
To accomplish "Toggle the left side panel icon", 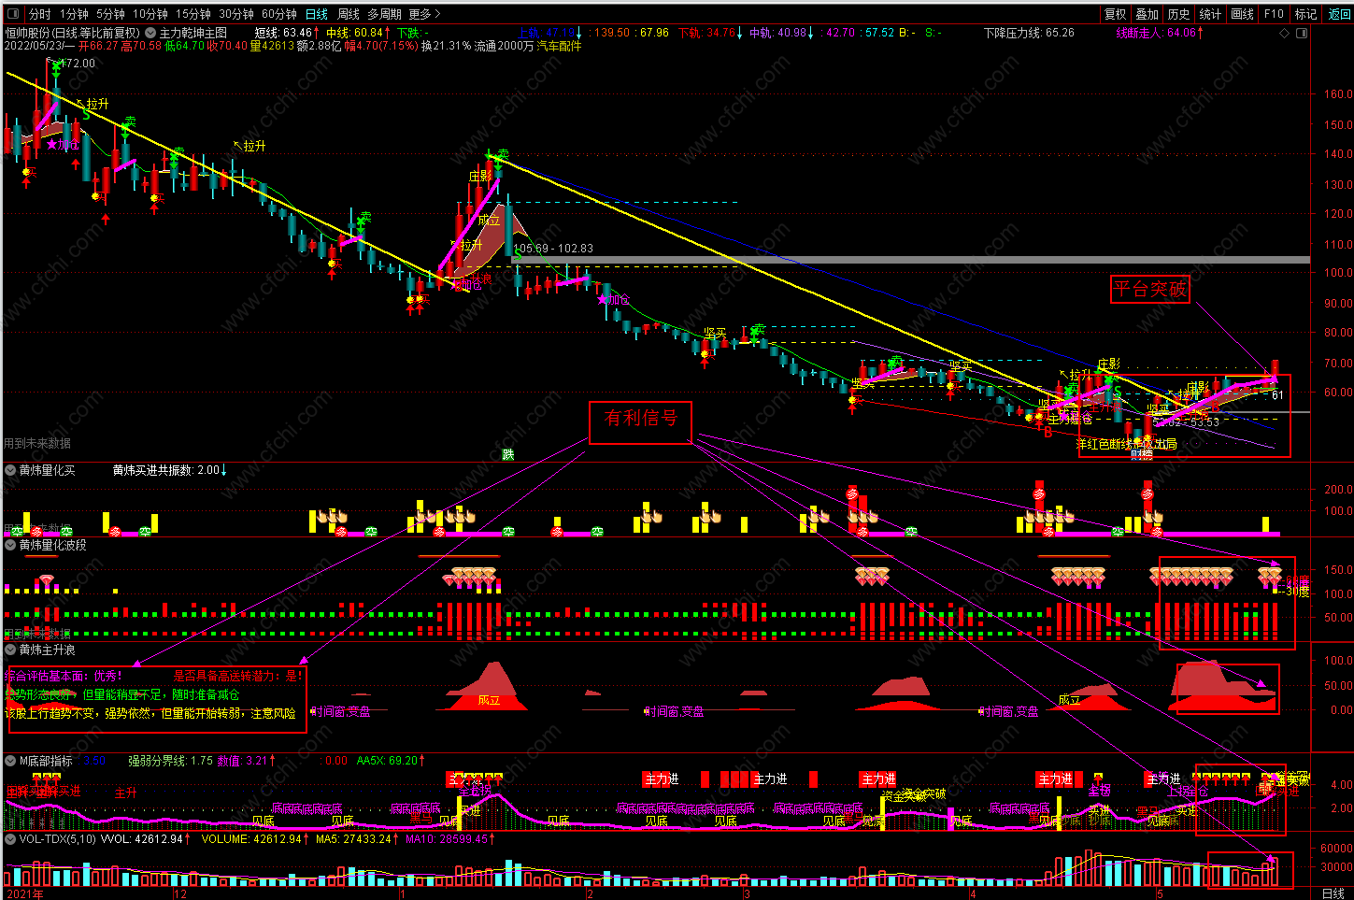I will click(x=14, y=14).
